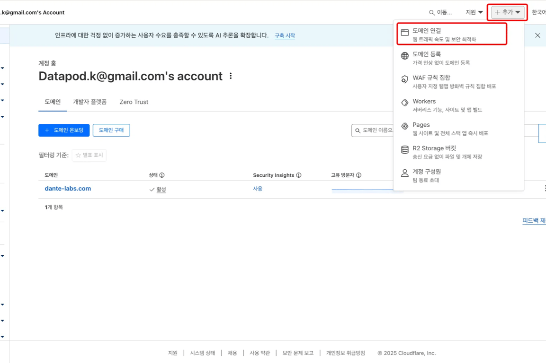Click the account name in the header
Image resolution: width=546 pixels, height=363 pixels.
(x=32, y=12)
